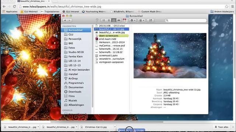Click Finder forward navigation arrow
Viewport: 236px width, 132px height.
click(70, 21)
